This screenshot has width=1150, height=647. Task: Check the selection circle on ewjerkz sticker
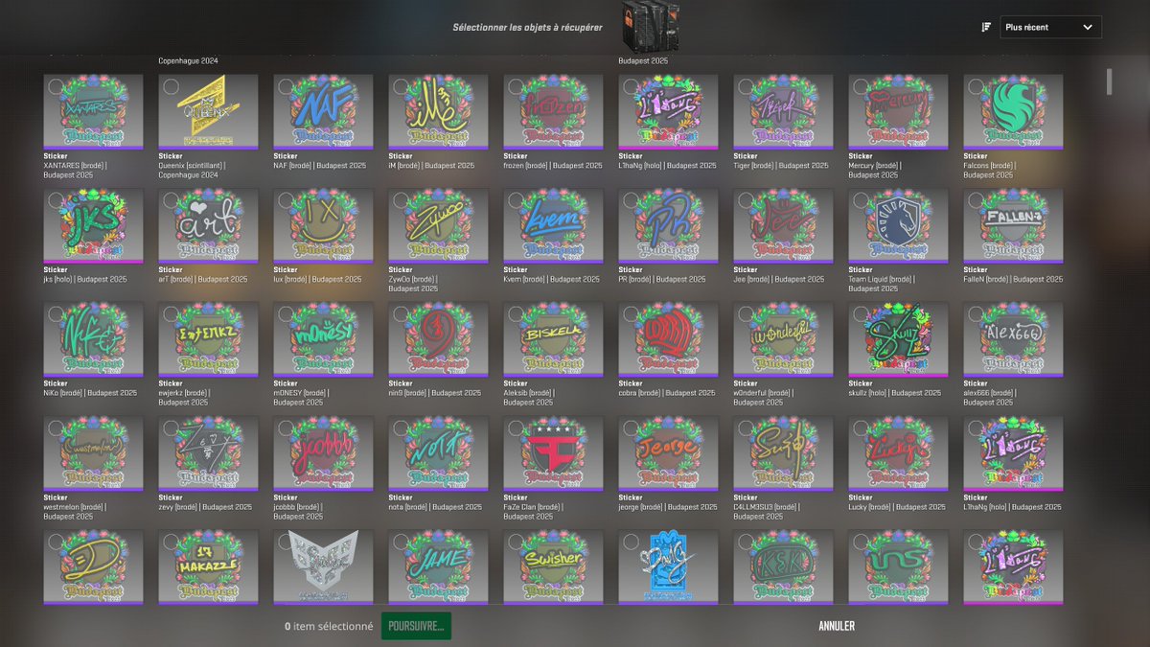(171, 314)
